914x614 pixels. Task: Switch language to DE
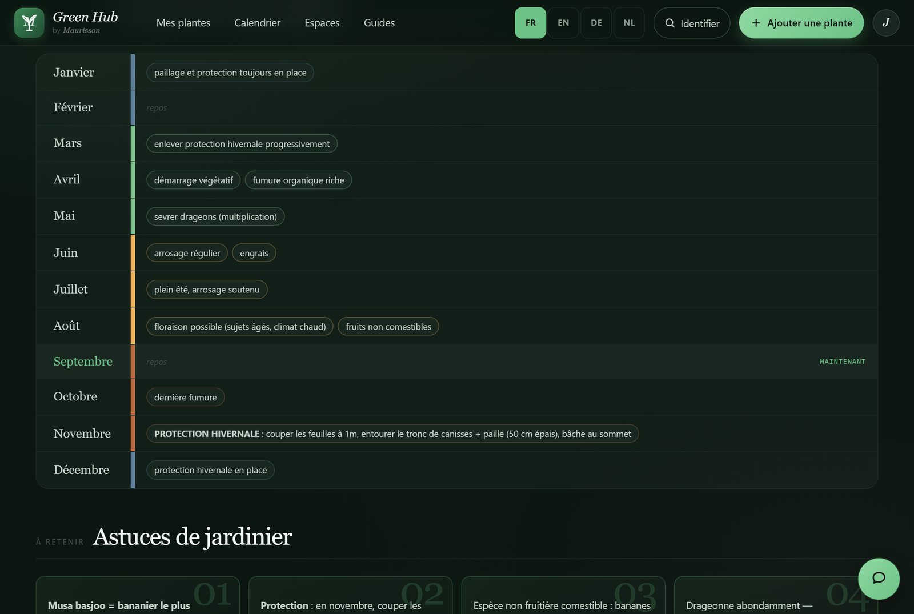tap(596, 23)
